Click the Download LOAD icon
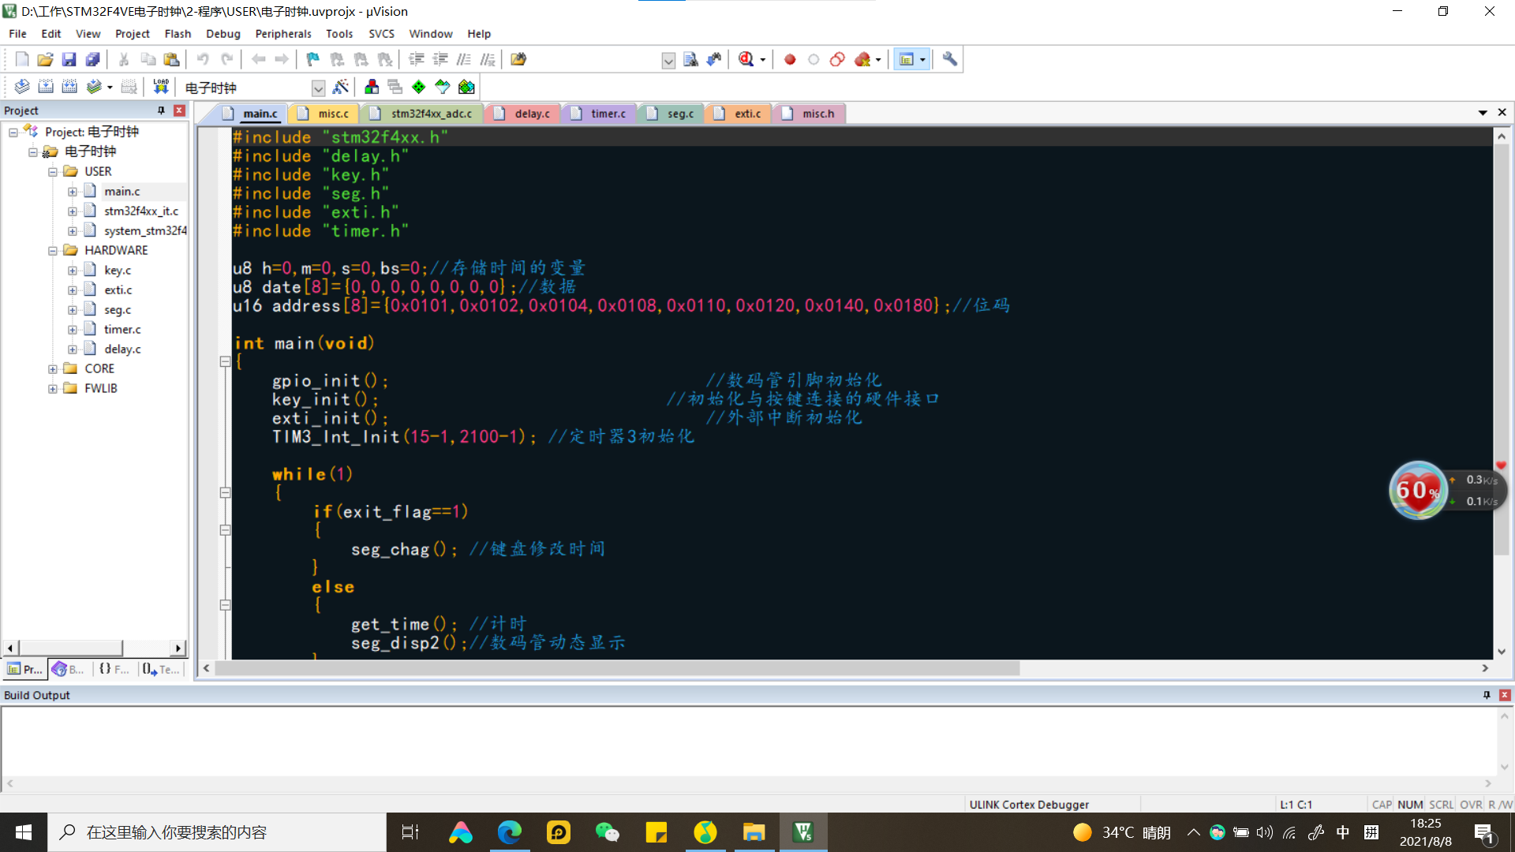This screenshot has width=1515, height=852. point(161,87)
